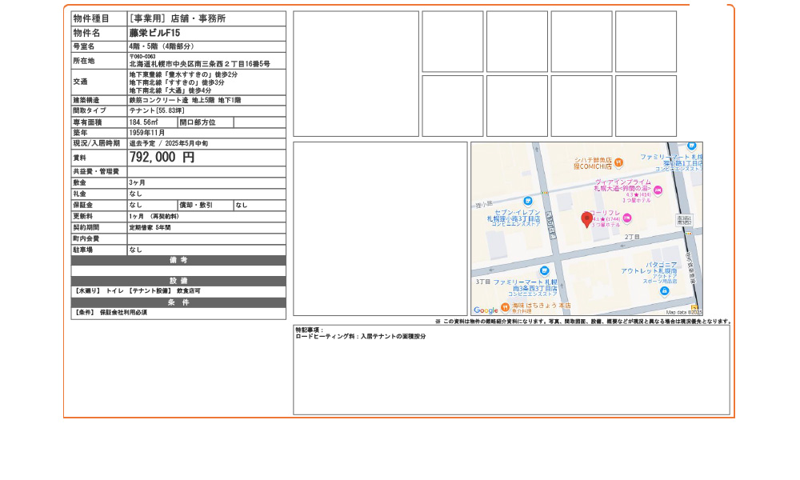
Task: Select the hotel bed icon for ヴィアインプライム札幌大通
Action: 658,190
